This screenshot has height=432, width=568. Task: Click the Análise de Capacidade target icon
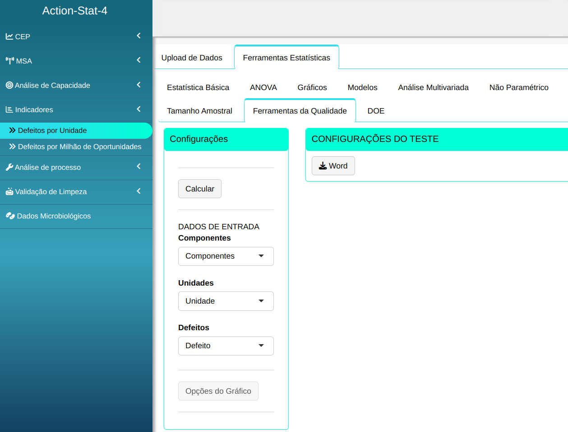9,85
